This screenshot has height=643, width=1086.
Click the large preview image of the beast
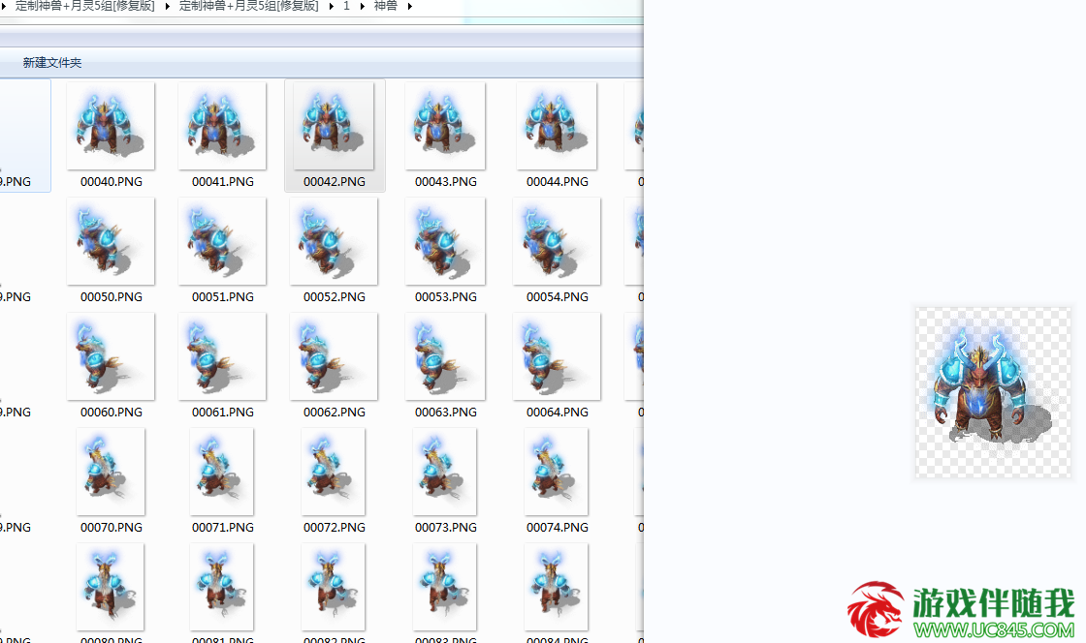(993, 392)
